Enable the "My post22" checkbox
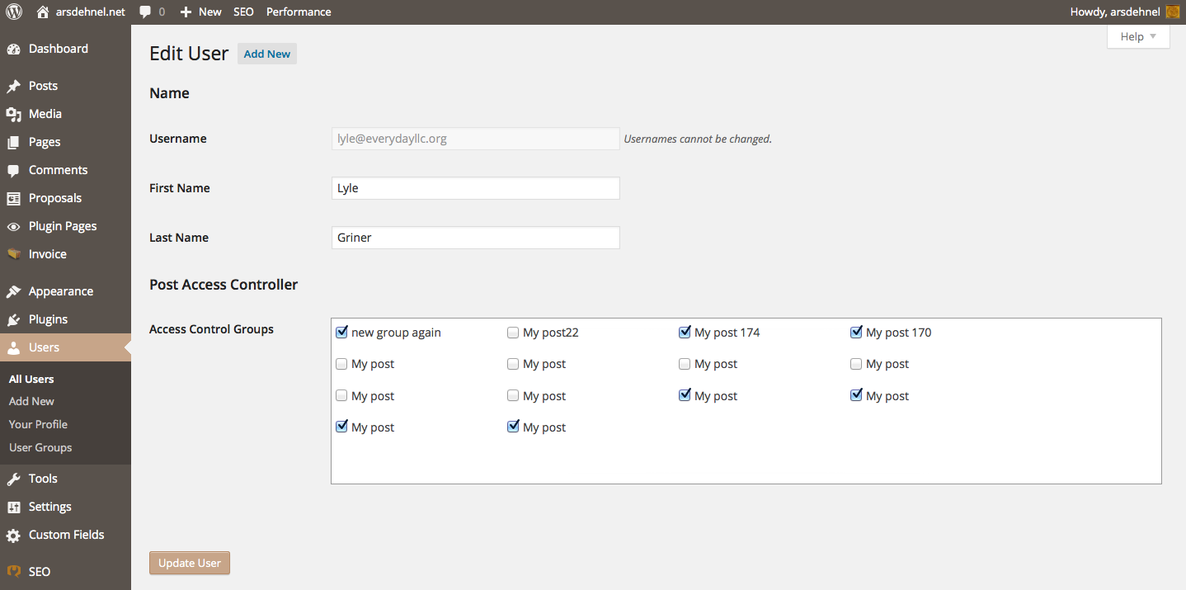1186x590 pixels. 513,333
